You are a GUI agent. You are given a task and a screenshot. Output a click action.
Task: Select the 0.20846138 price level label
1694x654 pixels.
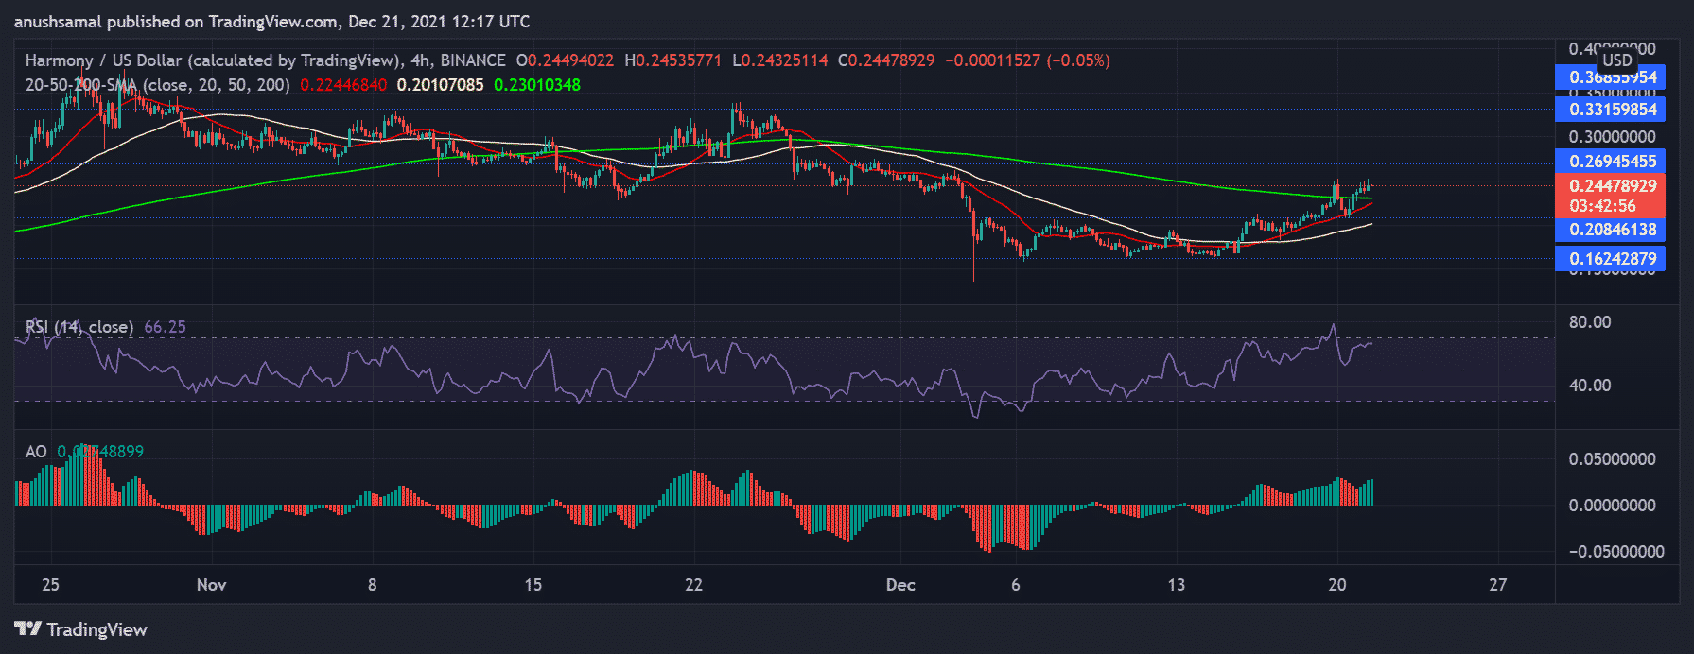pyautogui.click(x=1612, y=230)
